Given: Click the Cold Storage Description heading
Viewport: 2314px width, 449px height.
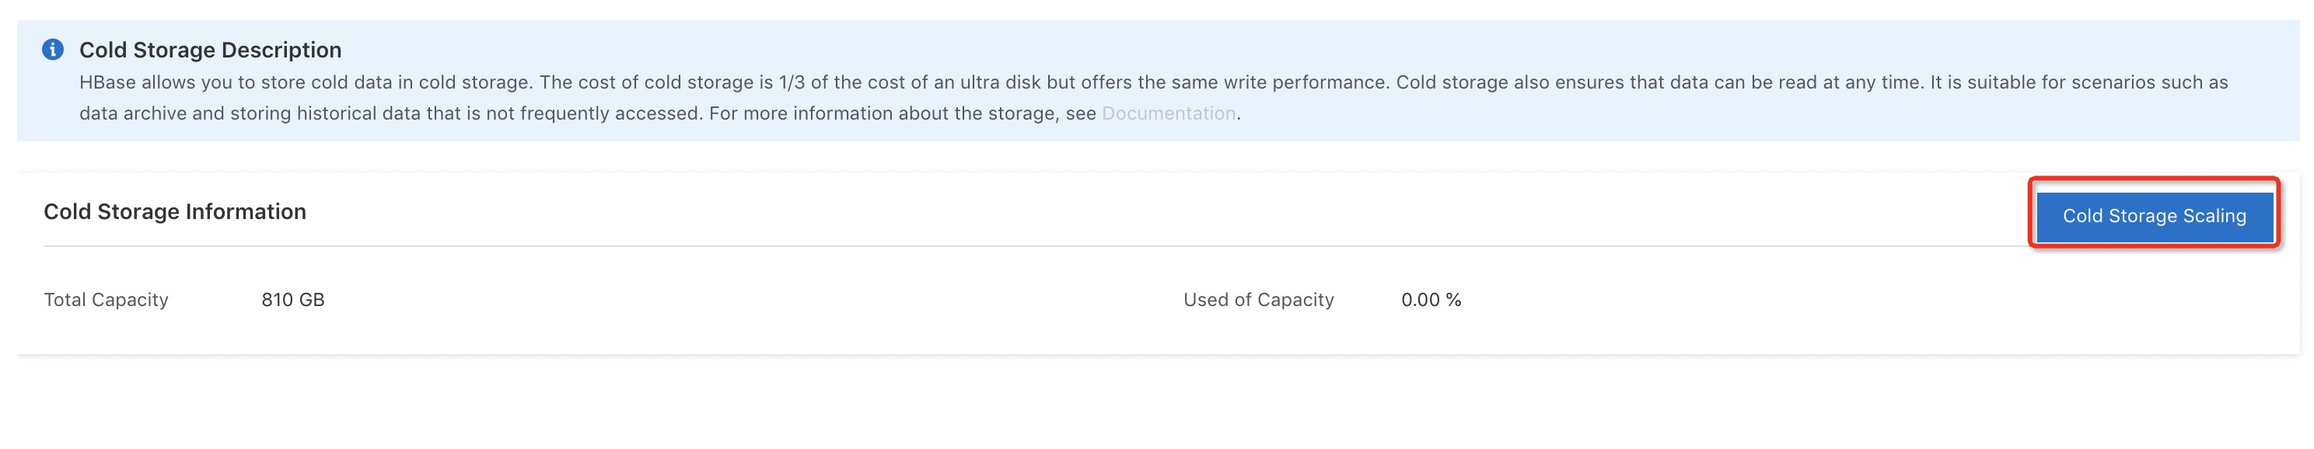Looking at the screenshot, I should pyautogui.click(x=210, y=50).
